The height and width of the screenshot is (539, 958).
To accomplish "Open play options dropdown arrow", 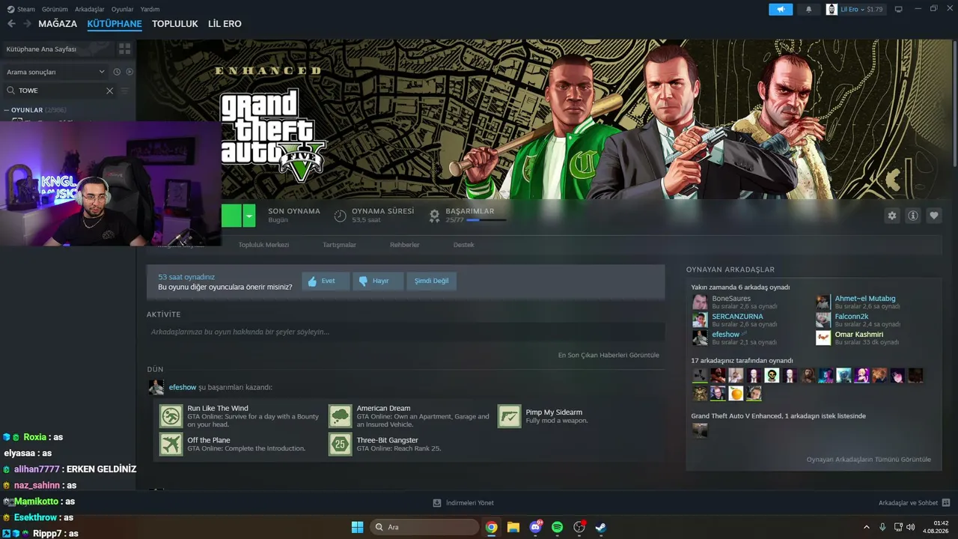I will [x=249, y=216].
